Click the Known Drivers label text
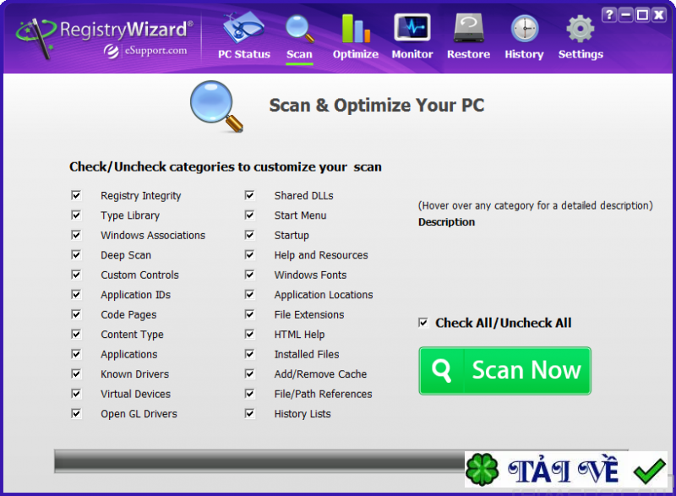This screenshot has height=496, width=676. 135,374
